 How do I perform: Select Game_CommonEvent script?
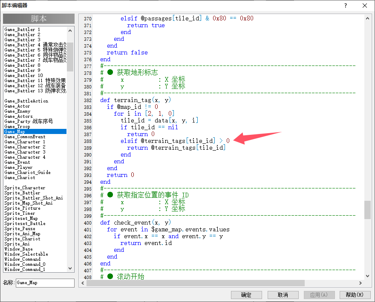coord(25,137)
